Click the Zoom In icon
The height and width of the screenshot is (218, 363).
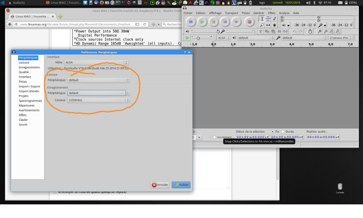coord(319,31)
